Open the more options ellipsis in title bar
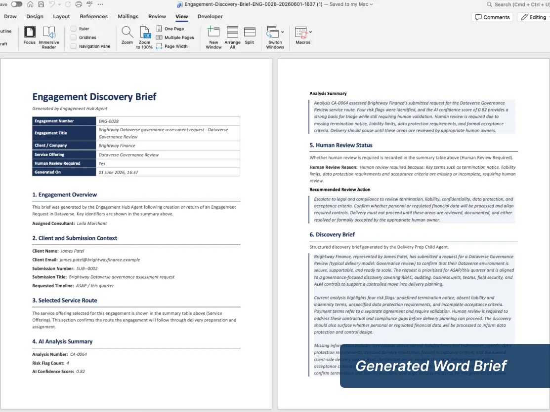 pos(100,4)
